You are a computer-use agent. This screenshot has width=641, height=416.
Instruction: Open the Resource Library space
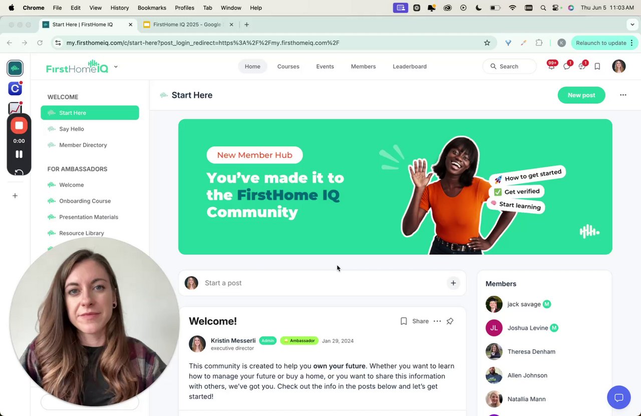coord(90,233)
